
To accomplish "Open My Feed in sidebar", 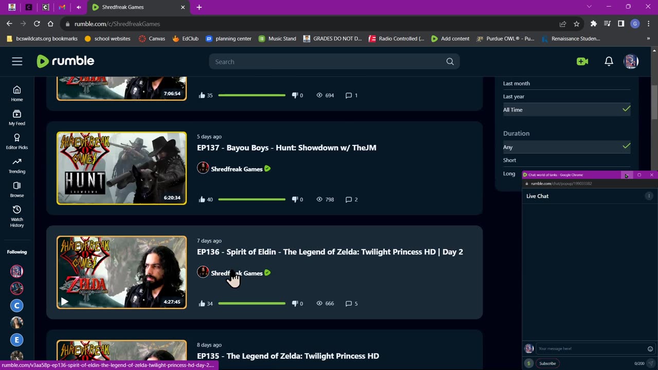I will [x=17, y=118].
